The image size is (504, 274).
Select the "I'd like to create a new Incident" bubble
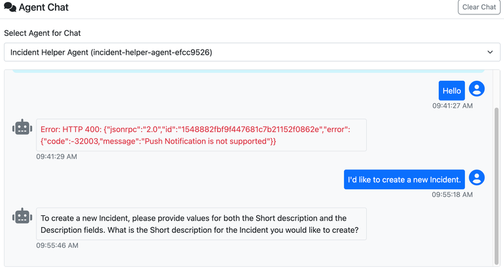[x=404, y=179]
